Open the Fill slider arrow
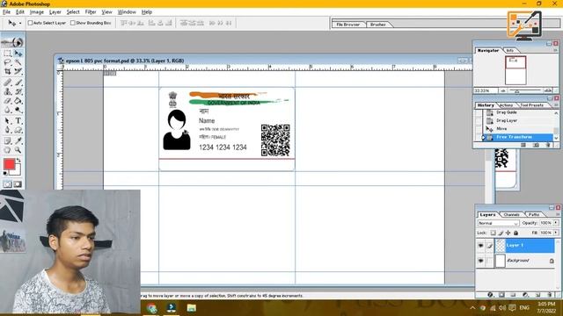Screen dimensions: 563x316 [556, 233]
